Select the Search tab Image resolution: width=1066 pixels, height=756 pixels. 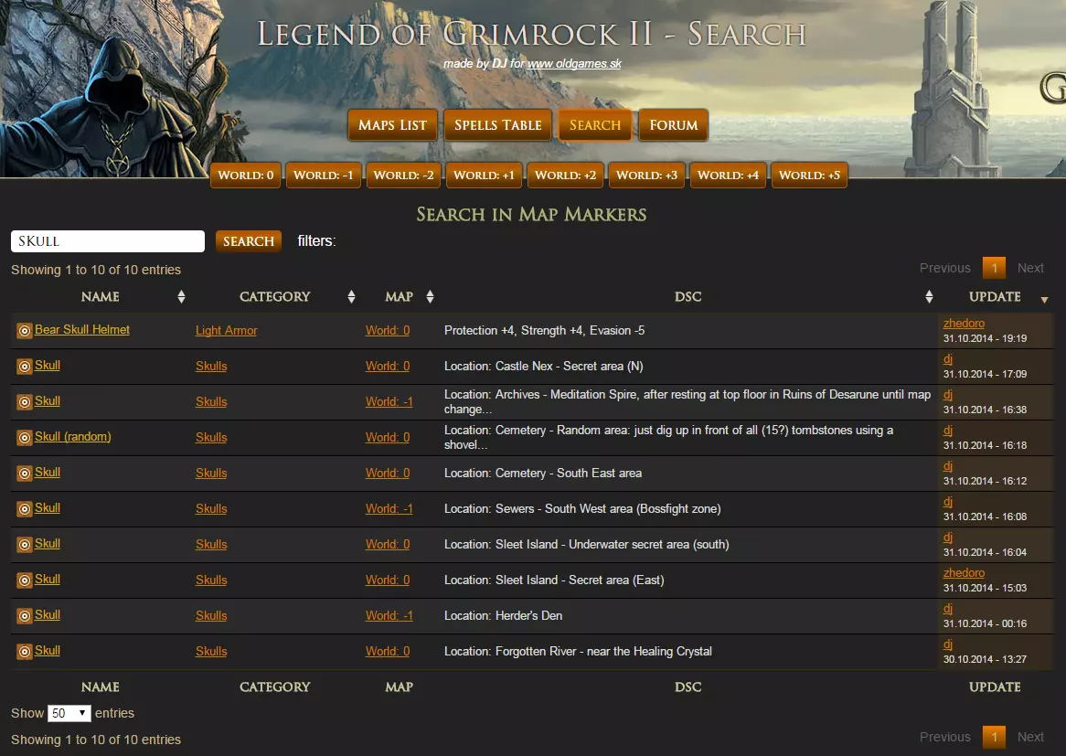[595, 125]
